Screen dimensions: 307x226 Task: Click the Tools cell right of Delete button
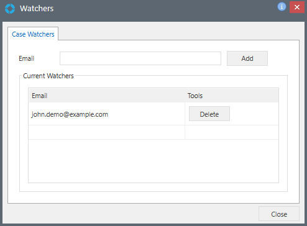(x=254, y=114)
